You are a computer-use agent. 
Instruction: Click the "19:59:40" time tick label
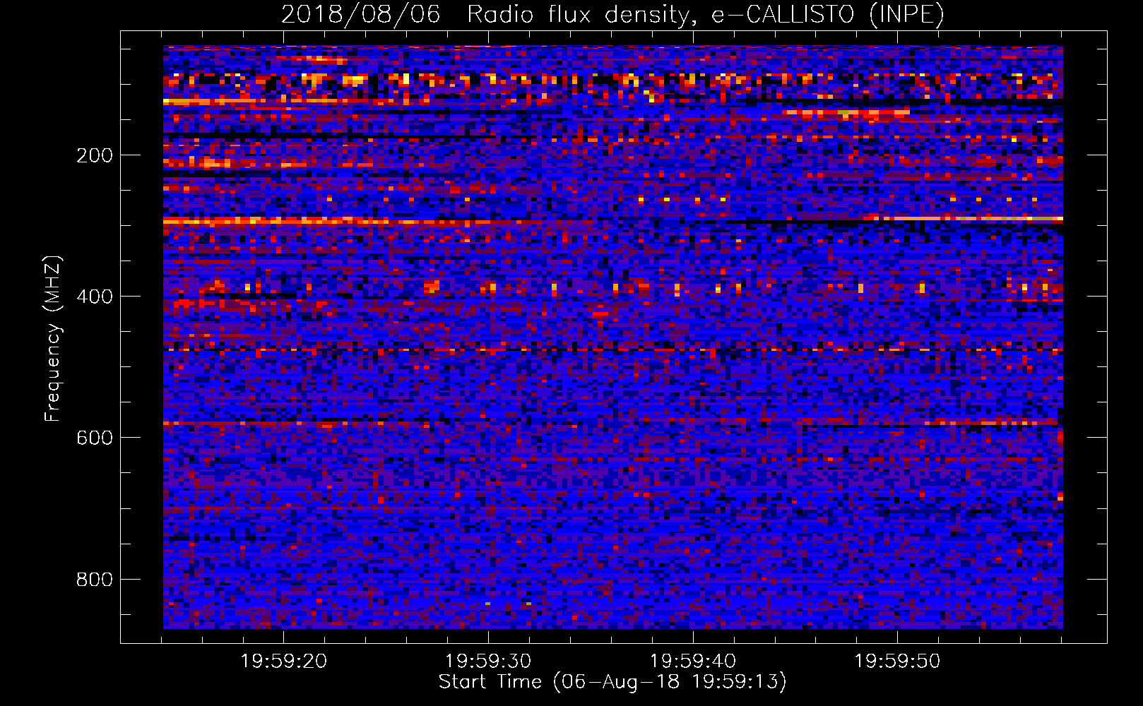[693, 662]
